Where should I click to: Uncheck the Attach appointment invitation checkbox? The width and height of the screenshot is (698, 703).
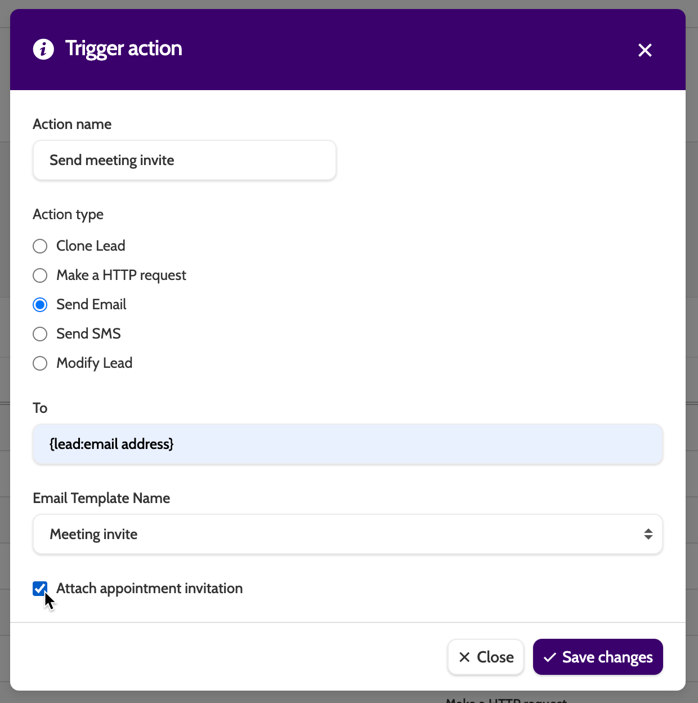tap(40, 589)
